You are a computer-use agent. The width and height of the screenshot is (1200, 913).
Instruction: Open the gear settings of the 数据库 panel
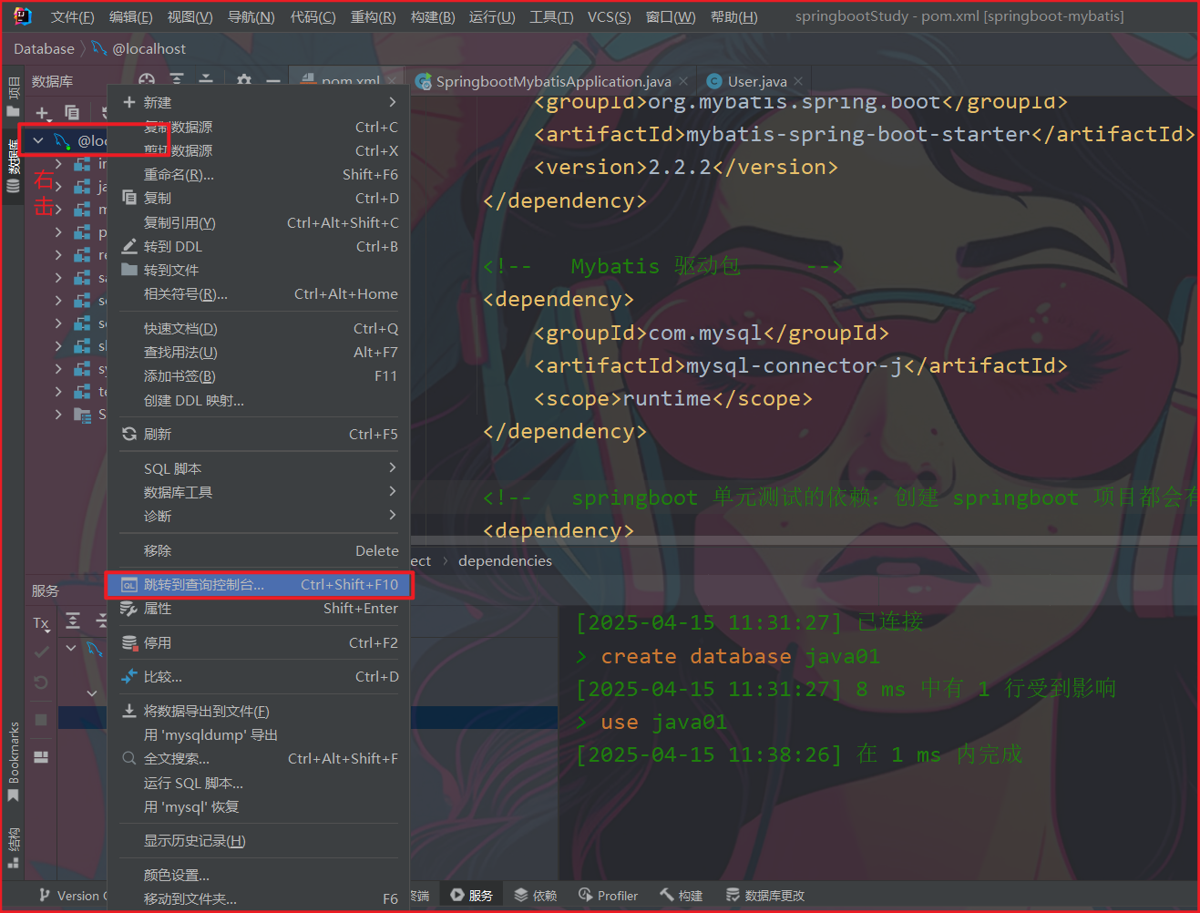(x=244, y=81)
